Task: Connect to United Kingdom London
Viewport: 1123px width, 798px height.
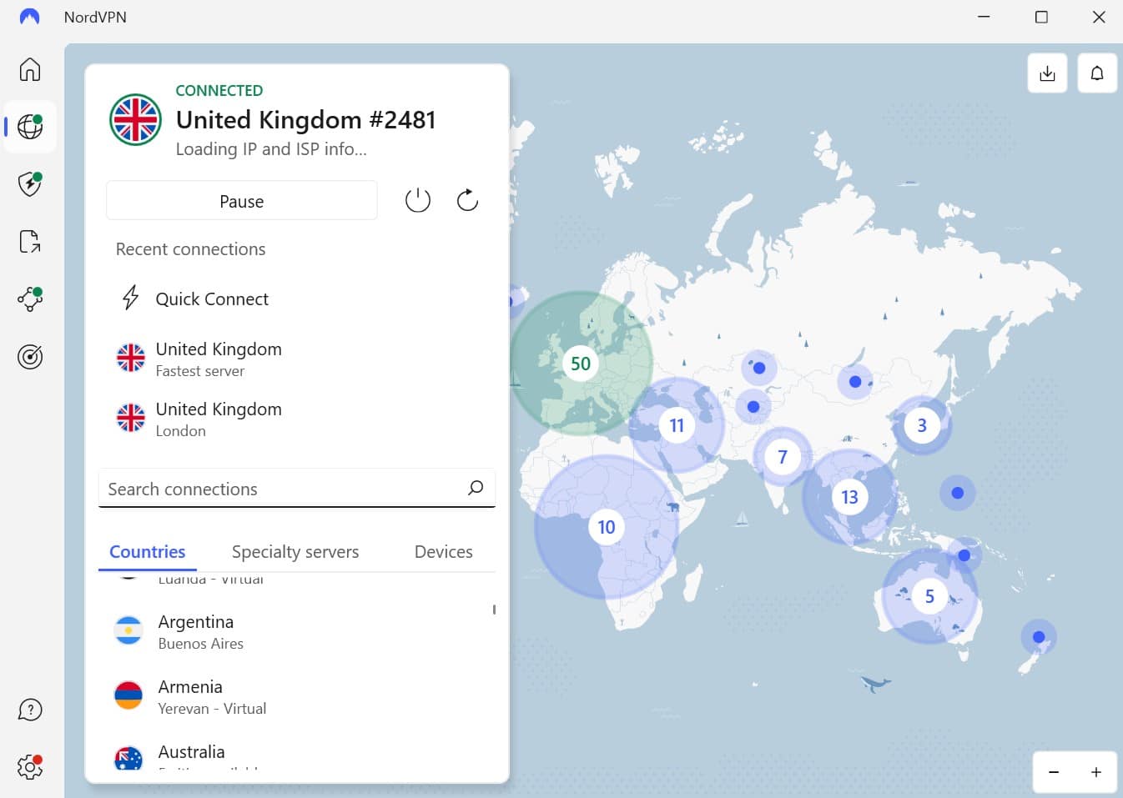Action: coord(297,419)
